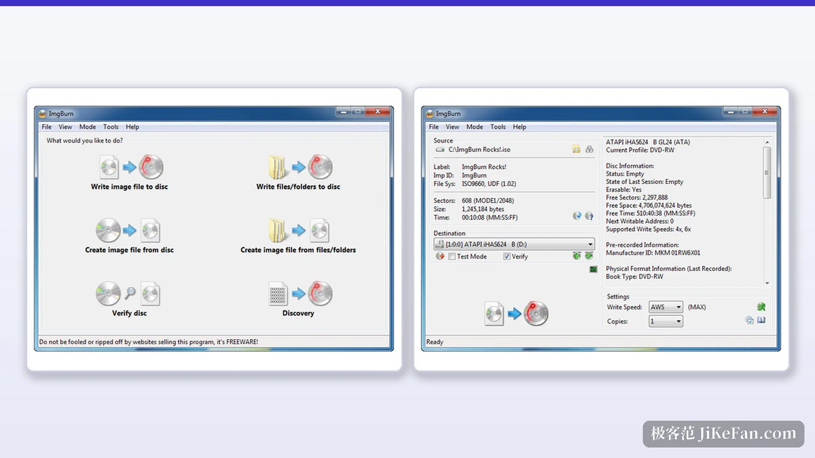Viewport: 815px width, 458px height.
Task: Click the question-mark icon beside Time
Action: [589, 216]
